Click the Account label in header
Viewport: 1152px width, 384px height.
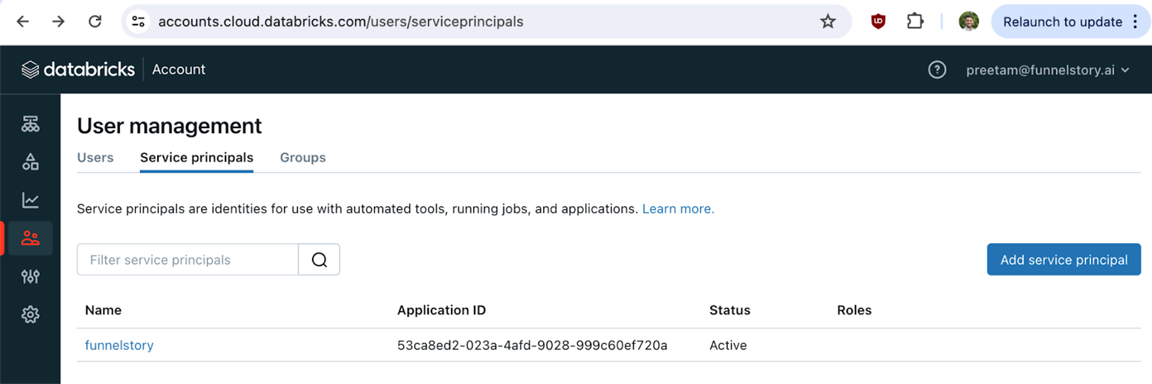(x=179, y=70)
